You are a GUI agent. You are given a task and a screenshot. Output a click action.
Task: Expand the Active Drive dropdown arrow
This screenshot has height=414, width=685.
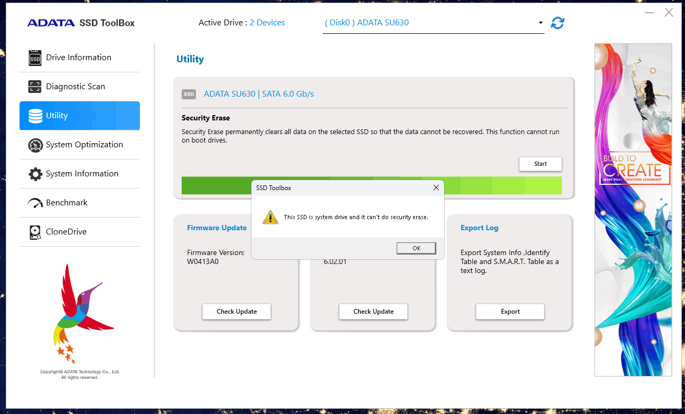click(x=540, y=23)
